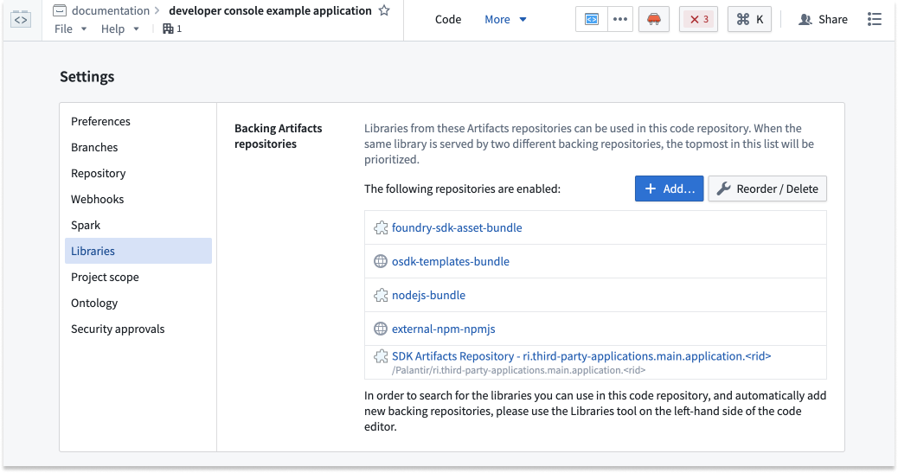Open the list panel icon at top right

[875, 20]
